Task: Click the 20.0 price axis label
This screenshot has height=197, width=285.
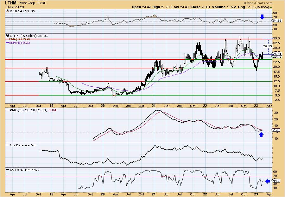Action: click(277, 67)
